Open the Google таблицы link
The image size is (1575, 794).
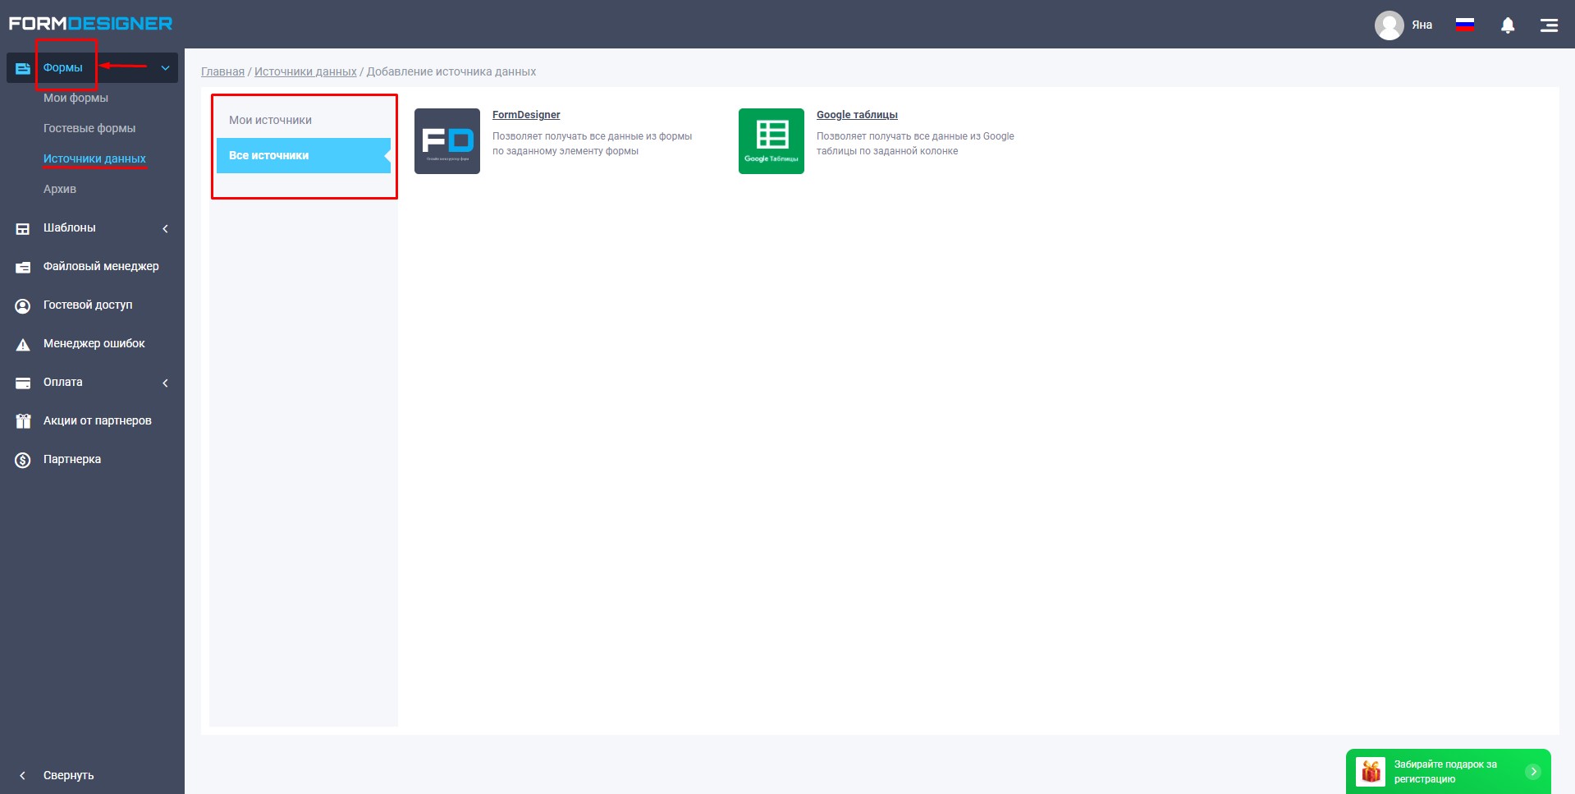coord(857,115)
